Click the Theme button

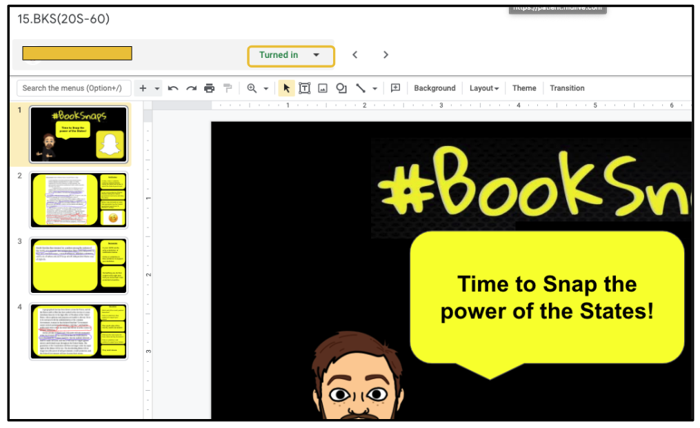pos(524,88)
